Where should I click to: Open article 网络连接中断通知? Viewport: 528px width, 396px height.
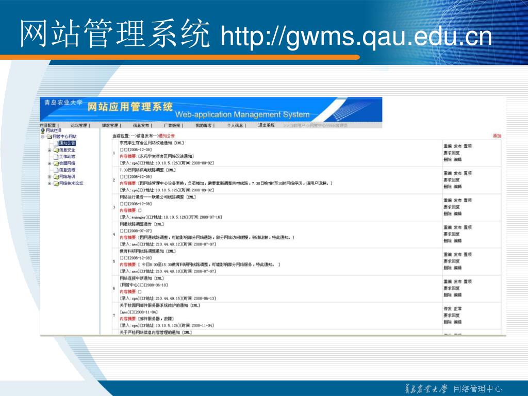coord(136,278)
